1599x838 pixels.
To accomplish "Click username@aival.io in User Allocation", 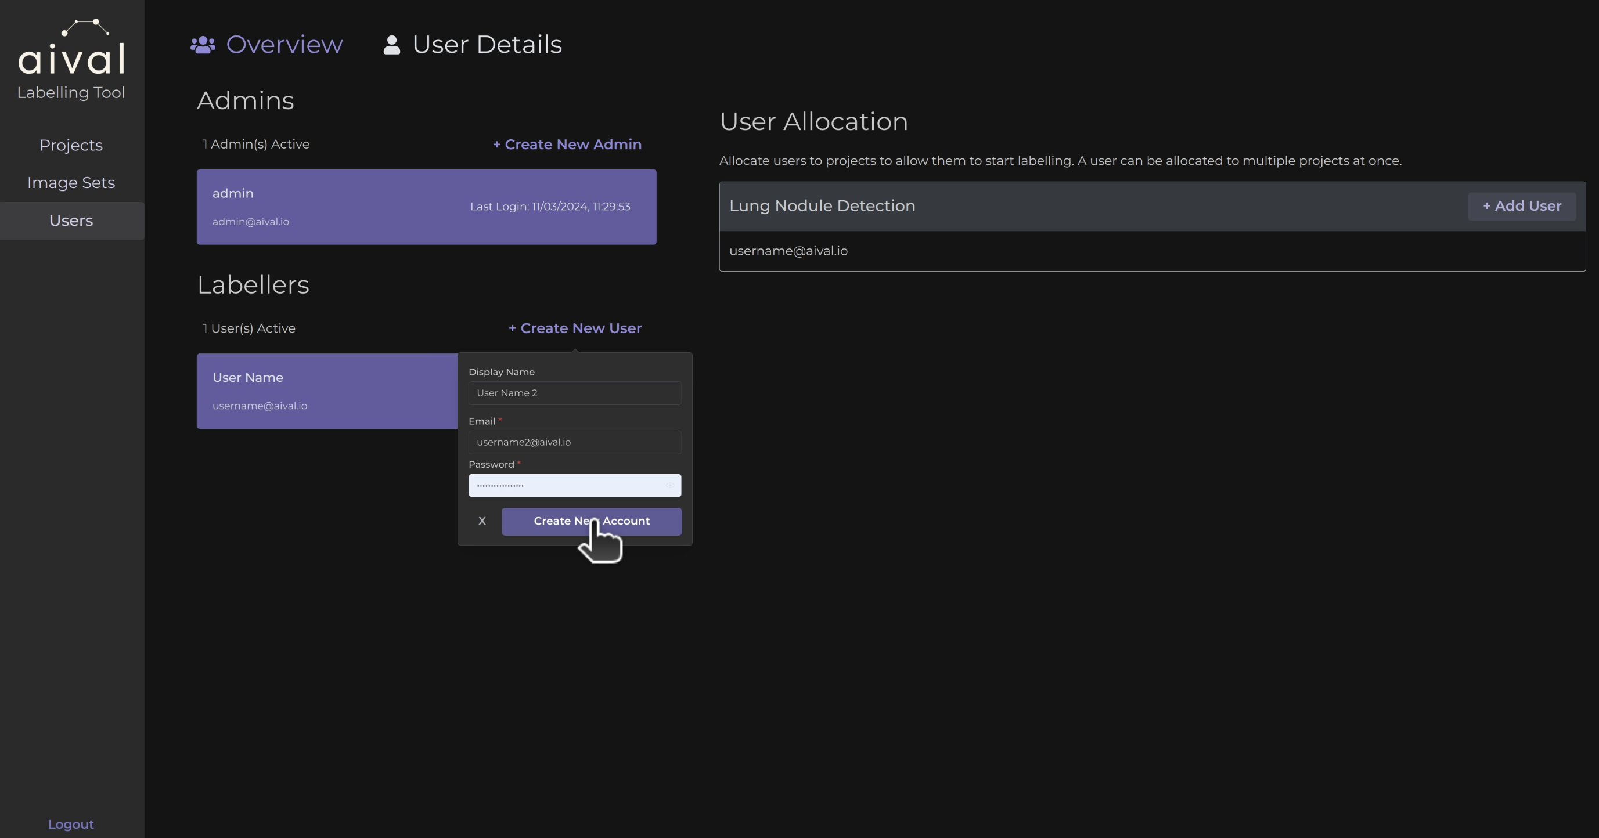I will coord(788,251).
